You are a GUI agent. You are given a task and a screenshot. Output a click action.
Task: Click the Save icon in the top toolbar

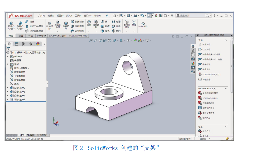(x=128, y=16)
